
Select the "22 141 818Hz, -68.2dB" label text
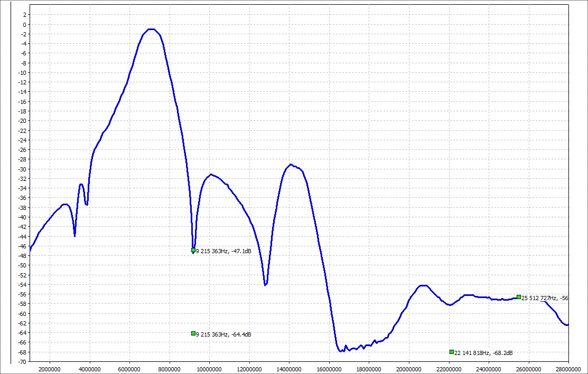click(x=483, y=353)
